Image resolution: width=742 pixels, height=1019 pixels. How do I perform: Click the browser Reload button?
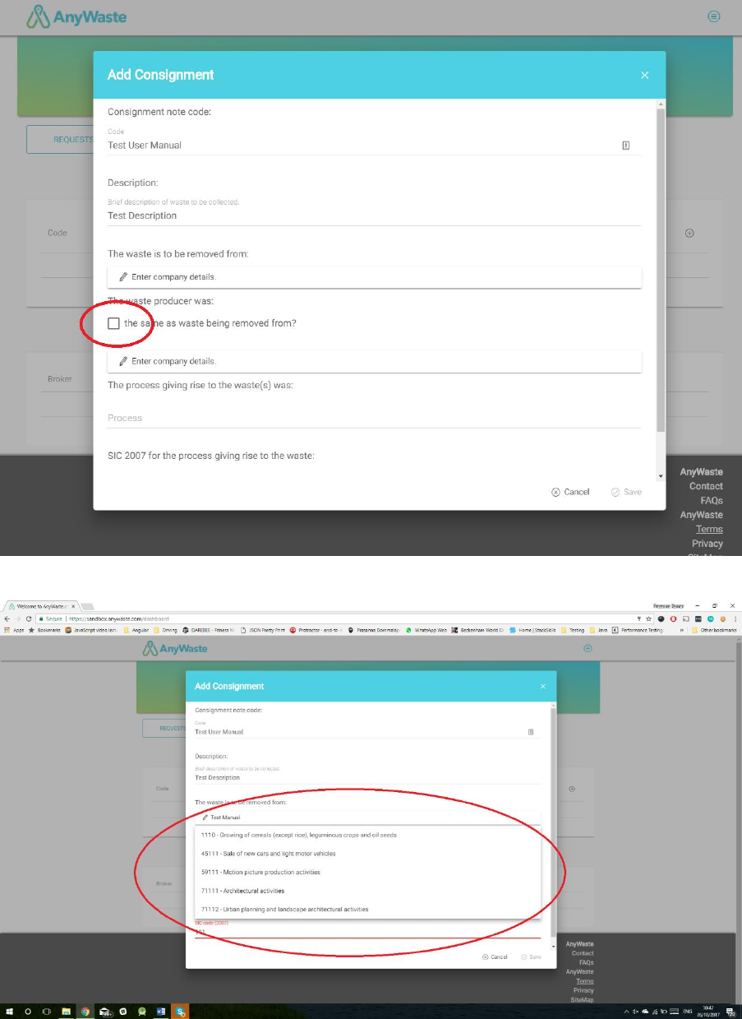pos(29,618)
